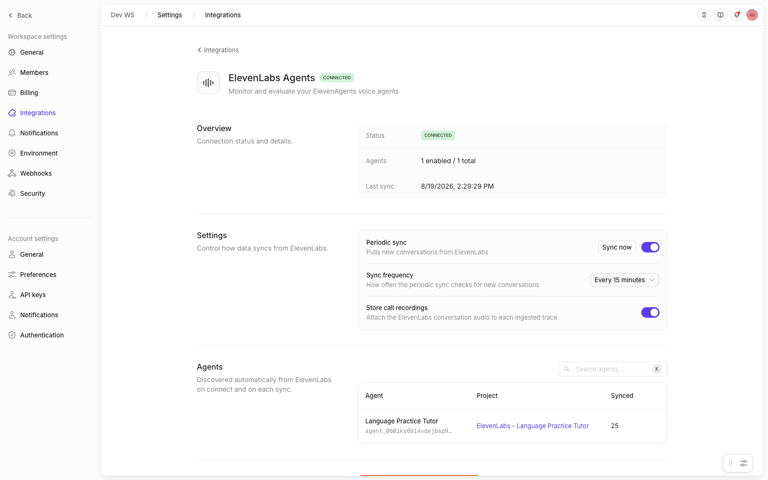Viewport: 768px width, 480px height.
Task: Click the six-dot drag handle icon
Action: [731, 463]
